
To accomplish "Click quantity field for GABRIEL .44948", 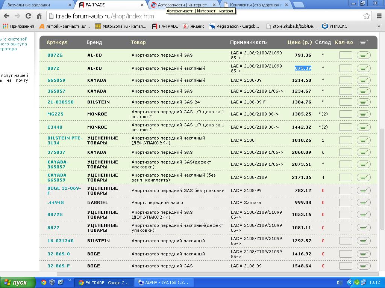I will click(x=346, y=202).
